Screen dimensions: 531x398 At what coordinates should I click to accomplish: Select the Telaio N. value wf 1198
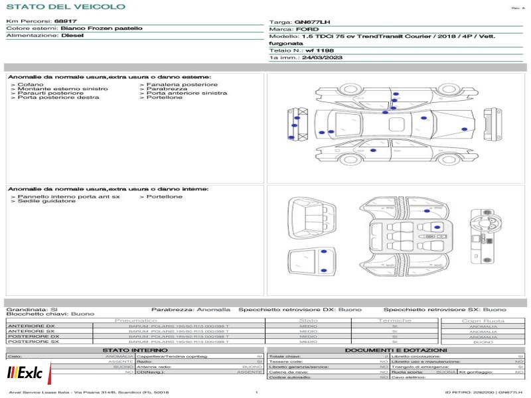(x=320, y=51)
